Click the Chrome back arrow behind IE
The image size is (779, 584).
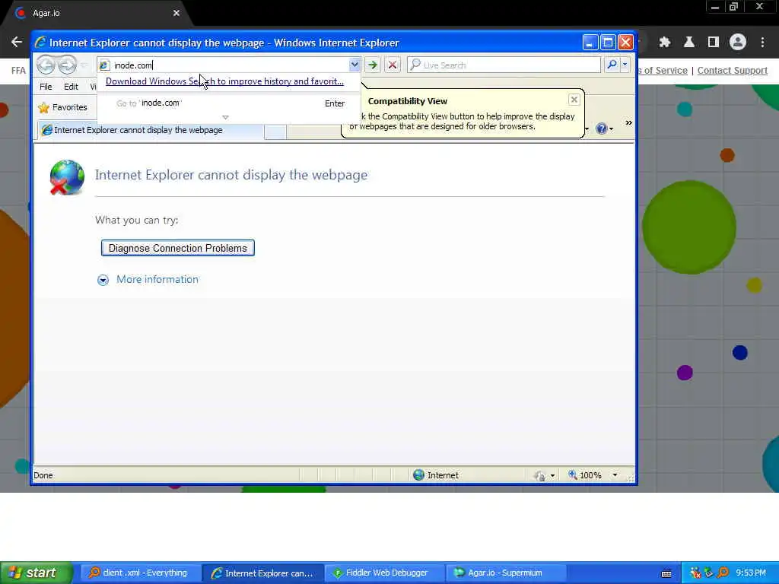(17, 43)
